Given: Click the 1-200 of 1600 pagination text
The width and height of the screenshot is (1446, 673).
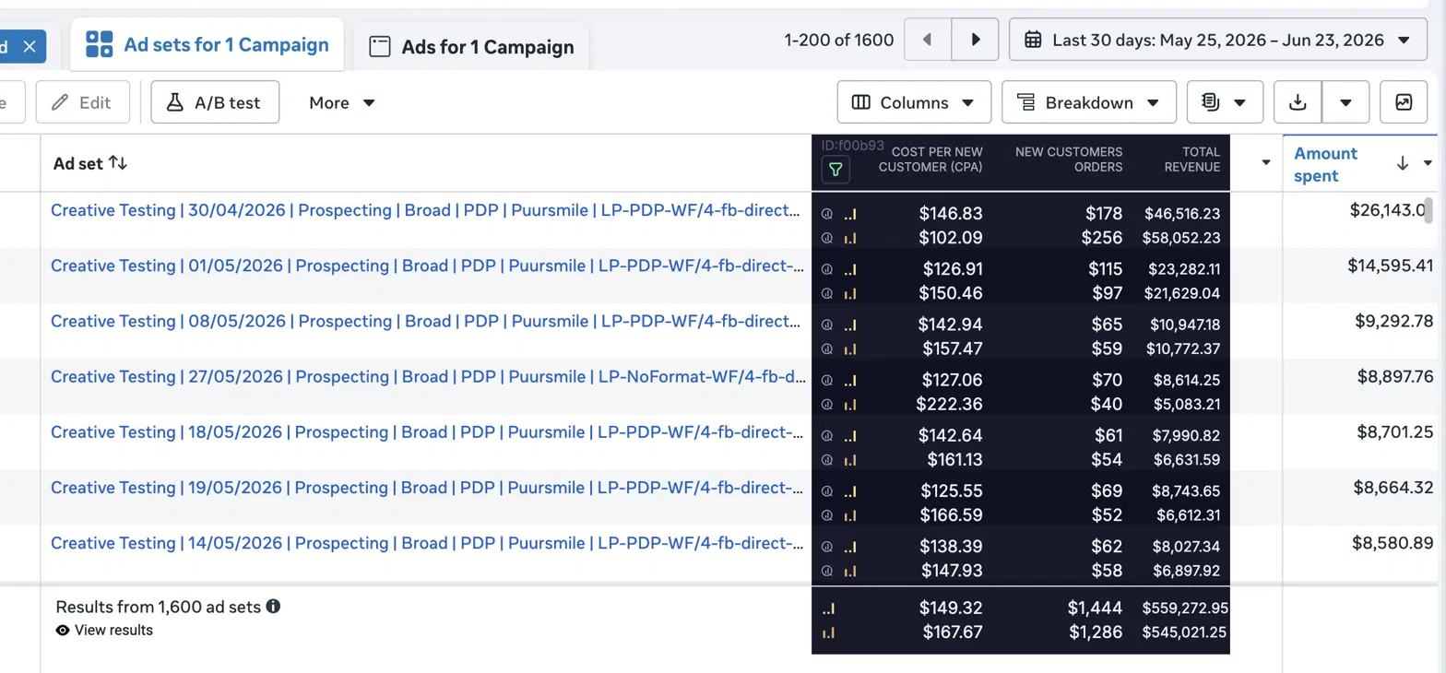Looking at the screenshot, I should coord(839,40).
